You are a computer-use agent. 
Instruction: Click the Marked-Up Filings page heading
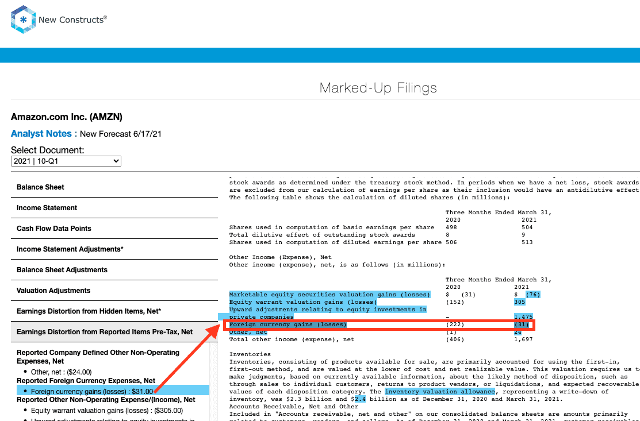pyautogui.click(x=378, y=88)
